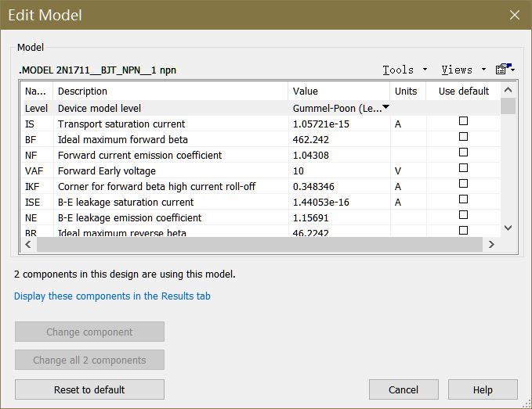532x409 pixels.
Task: Select the ISE row name cell
Action: click(33, 202)
